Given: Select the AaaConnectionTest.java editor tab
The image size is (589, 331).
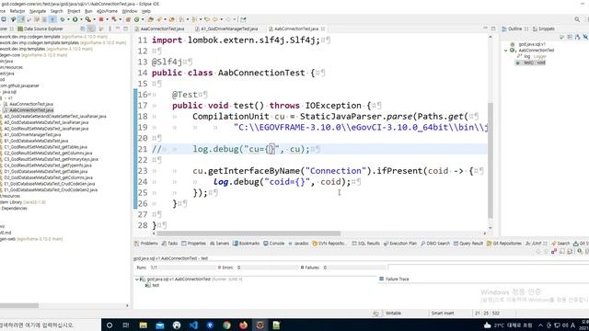Looking at the screenshot, I should click(159, 29).
